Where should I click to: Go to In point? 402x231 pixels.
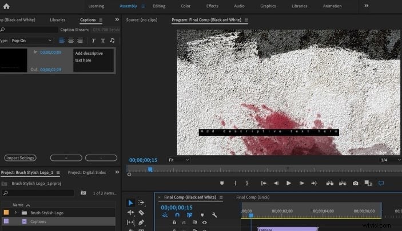tap(264, 183)
